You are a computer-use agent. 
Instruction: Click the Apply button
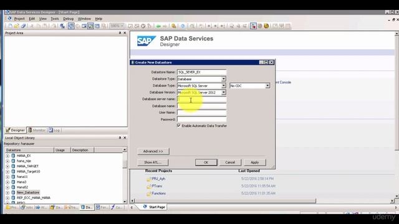coord(255,162)
